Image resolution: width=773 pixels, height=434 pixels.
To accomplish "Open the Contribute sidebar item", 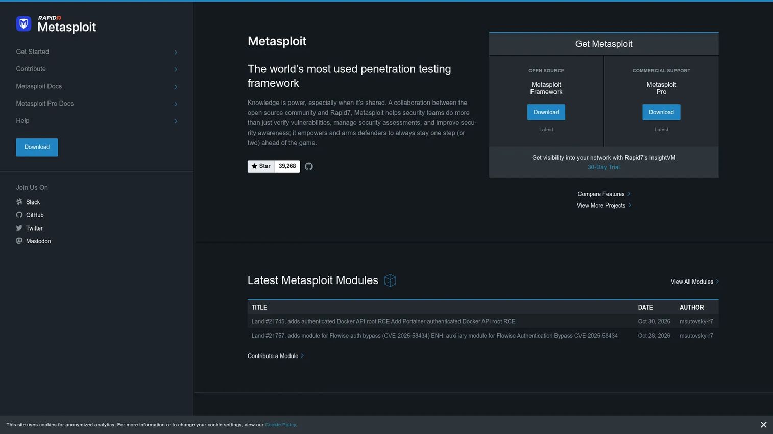I will pos(31,69).
